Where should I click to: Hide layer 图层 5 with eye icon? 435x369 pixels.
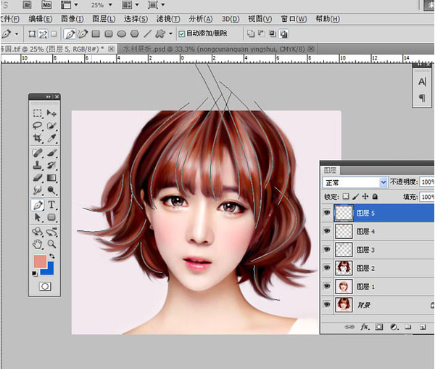(x=327, y=213)
